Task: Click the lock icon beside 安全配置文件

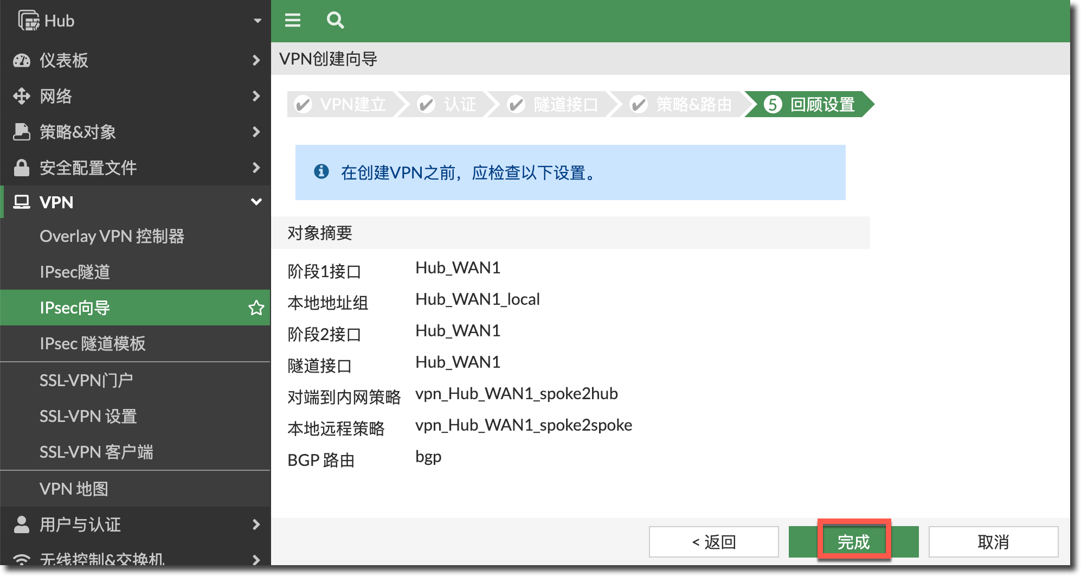Action: pos(22,167)
